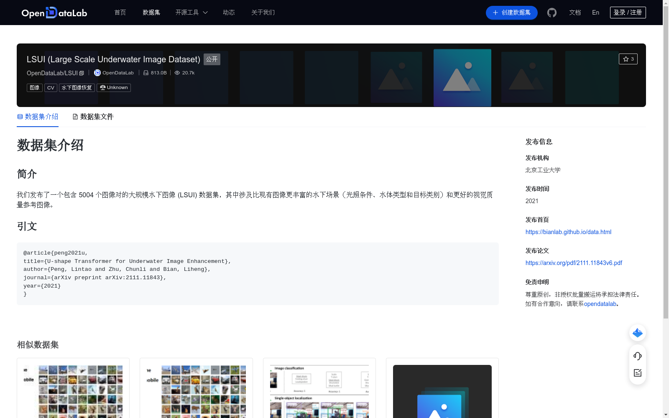Image resolution: width=669 pixels, height=418 pixels.
Task: Open 数据集 in the navigation menu
Action: pyautogui.click(x=151, y=13)
